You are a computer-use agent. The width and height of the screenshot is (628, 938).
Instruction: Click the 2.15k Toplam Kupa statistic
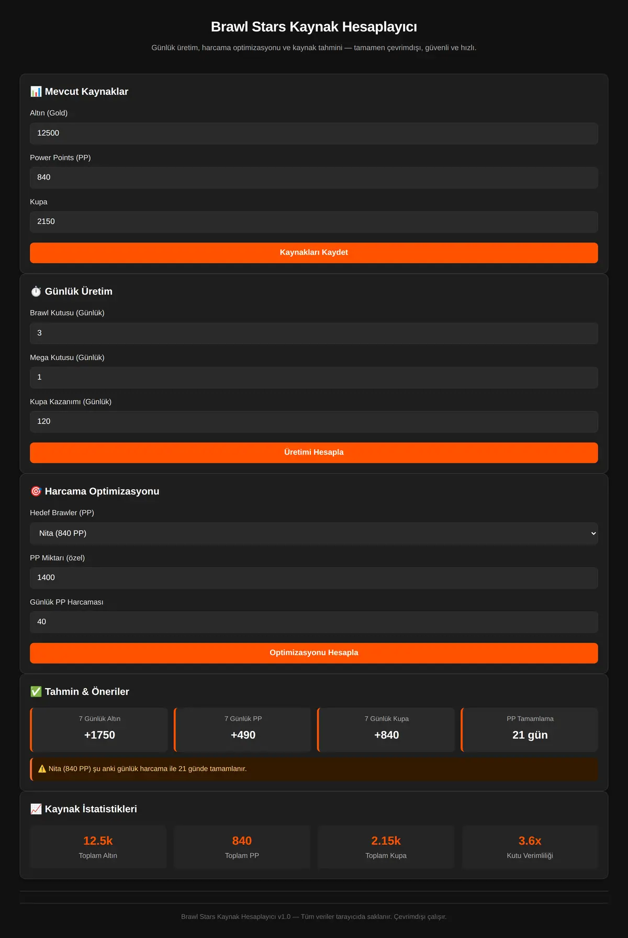(x=386, y=847)
